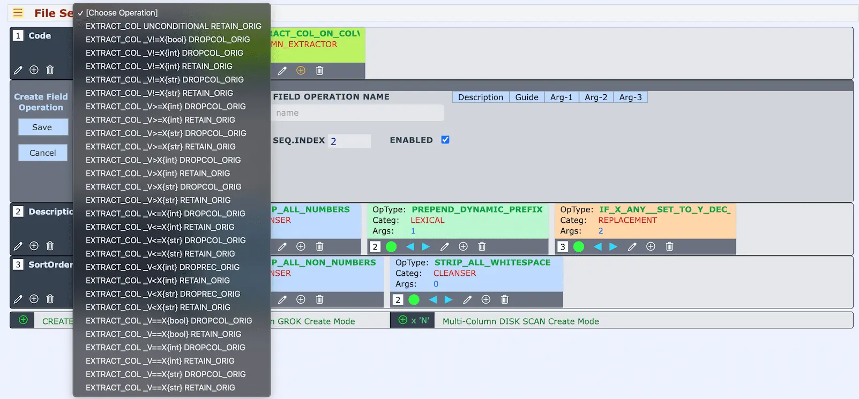Click the Cancel button
Viewport: 859px width, 399px height.
(x=42, y=153)
